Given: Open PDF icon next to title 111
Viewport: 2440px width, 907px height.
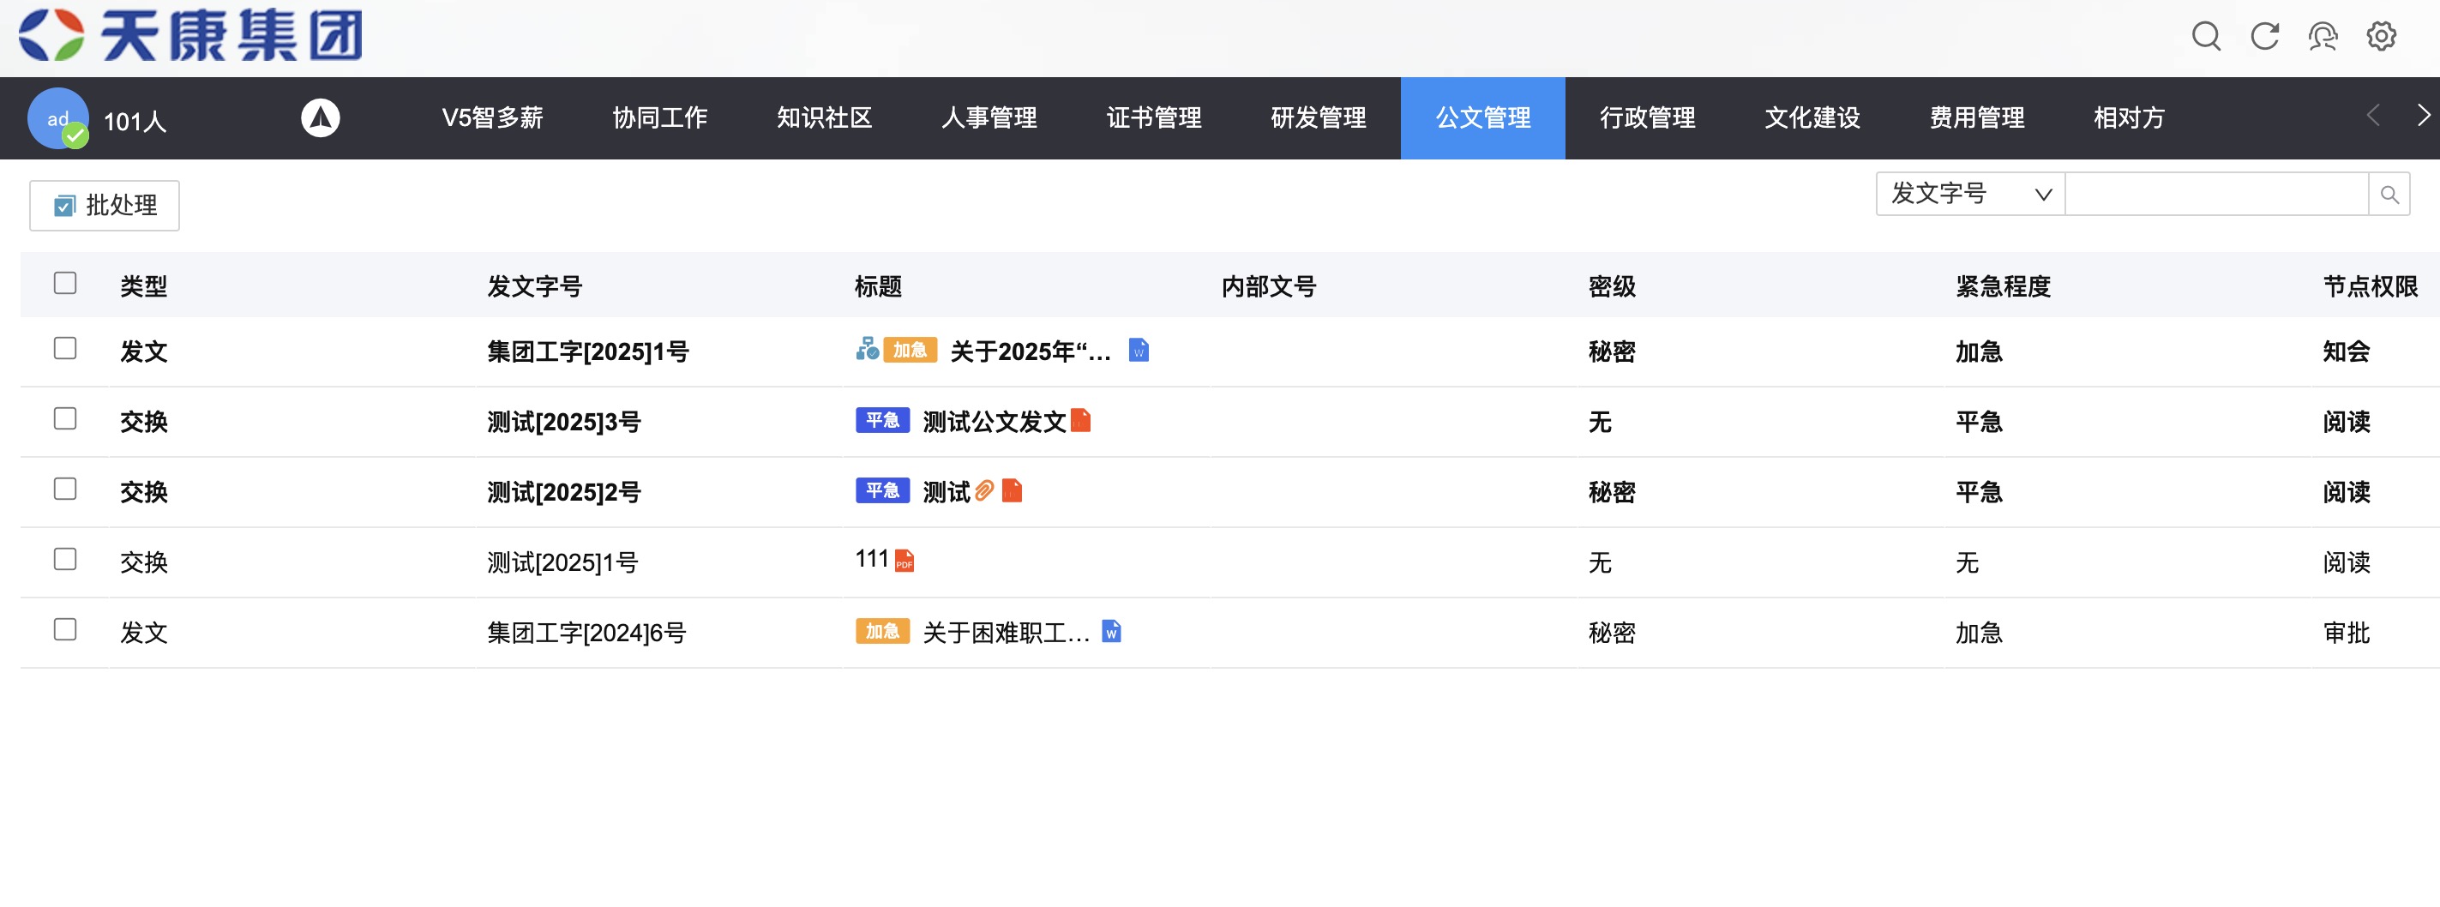Looking at the screenshot, I should click(x=904, y=561).
